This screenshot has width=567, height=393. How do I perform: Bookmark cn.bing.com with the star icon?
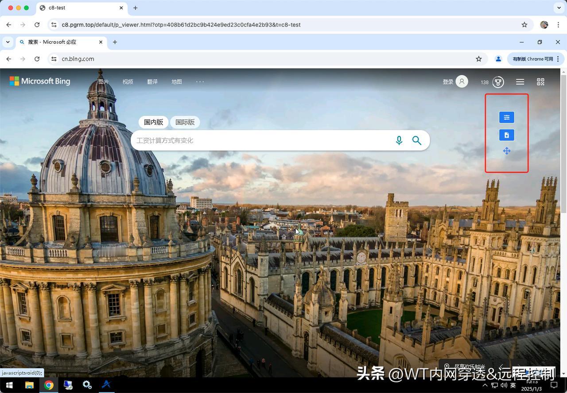[x=479, y=59]
